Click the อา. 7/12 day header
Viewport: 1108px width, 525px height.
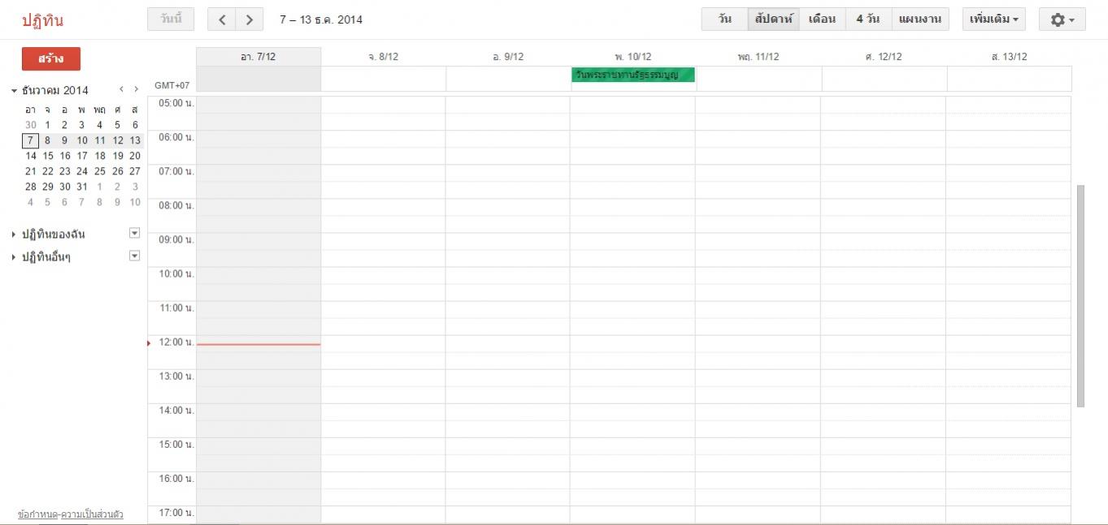click(x=259, y=57)
